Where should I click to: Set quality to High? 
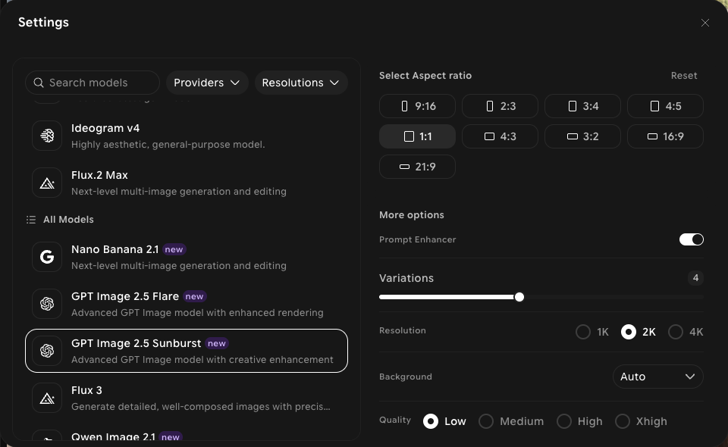(563, 421)
